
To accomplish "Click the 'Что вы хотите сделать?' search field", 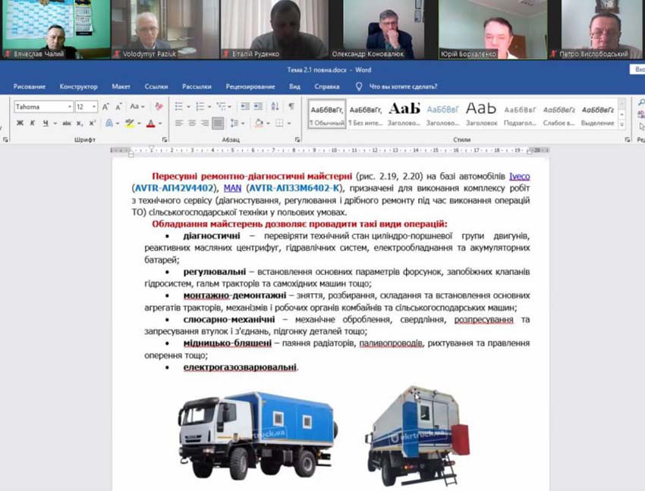I will pos(402,86).
